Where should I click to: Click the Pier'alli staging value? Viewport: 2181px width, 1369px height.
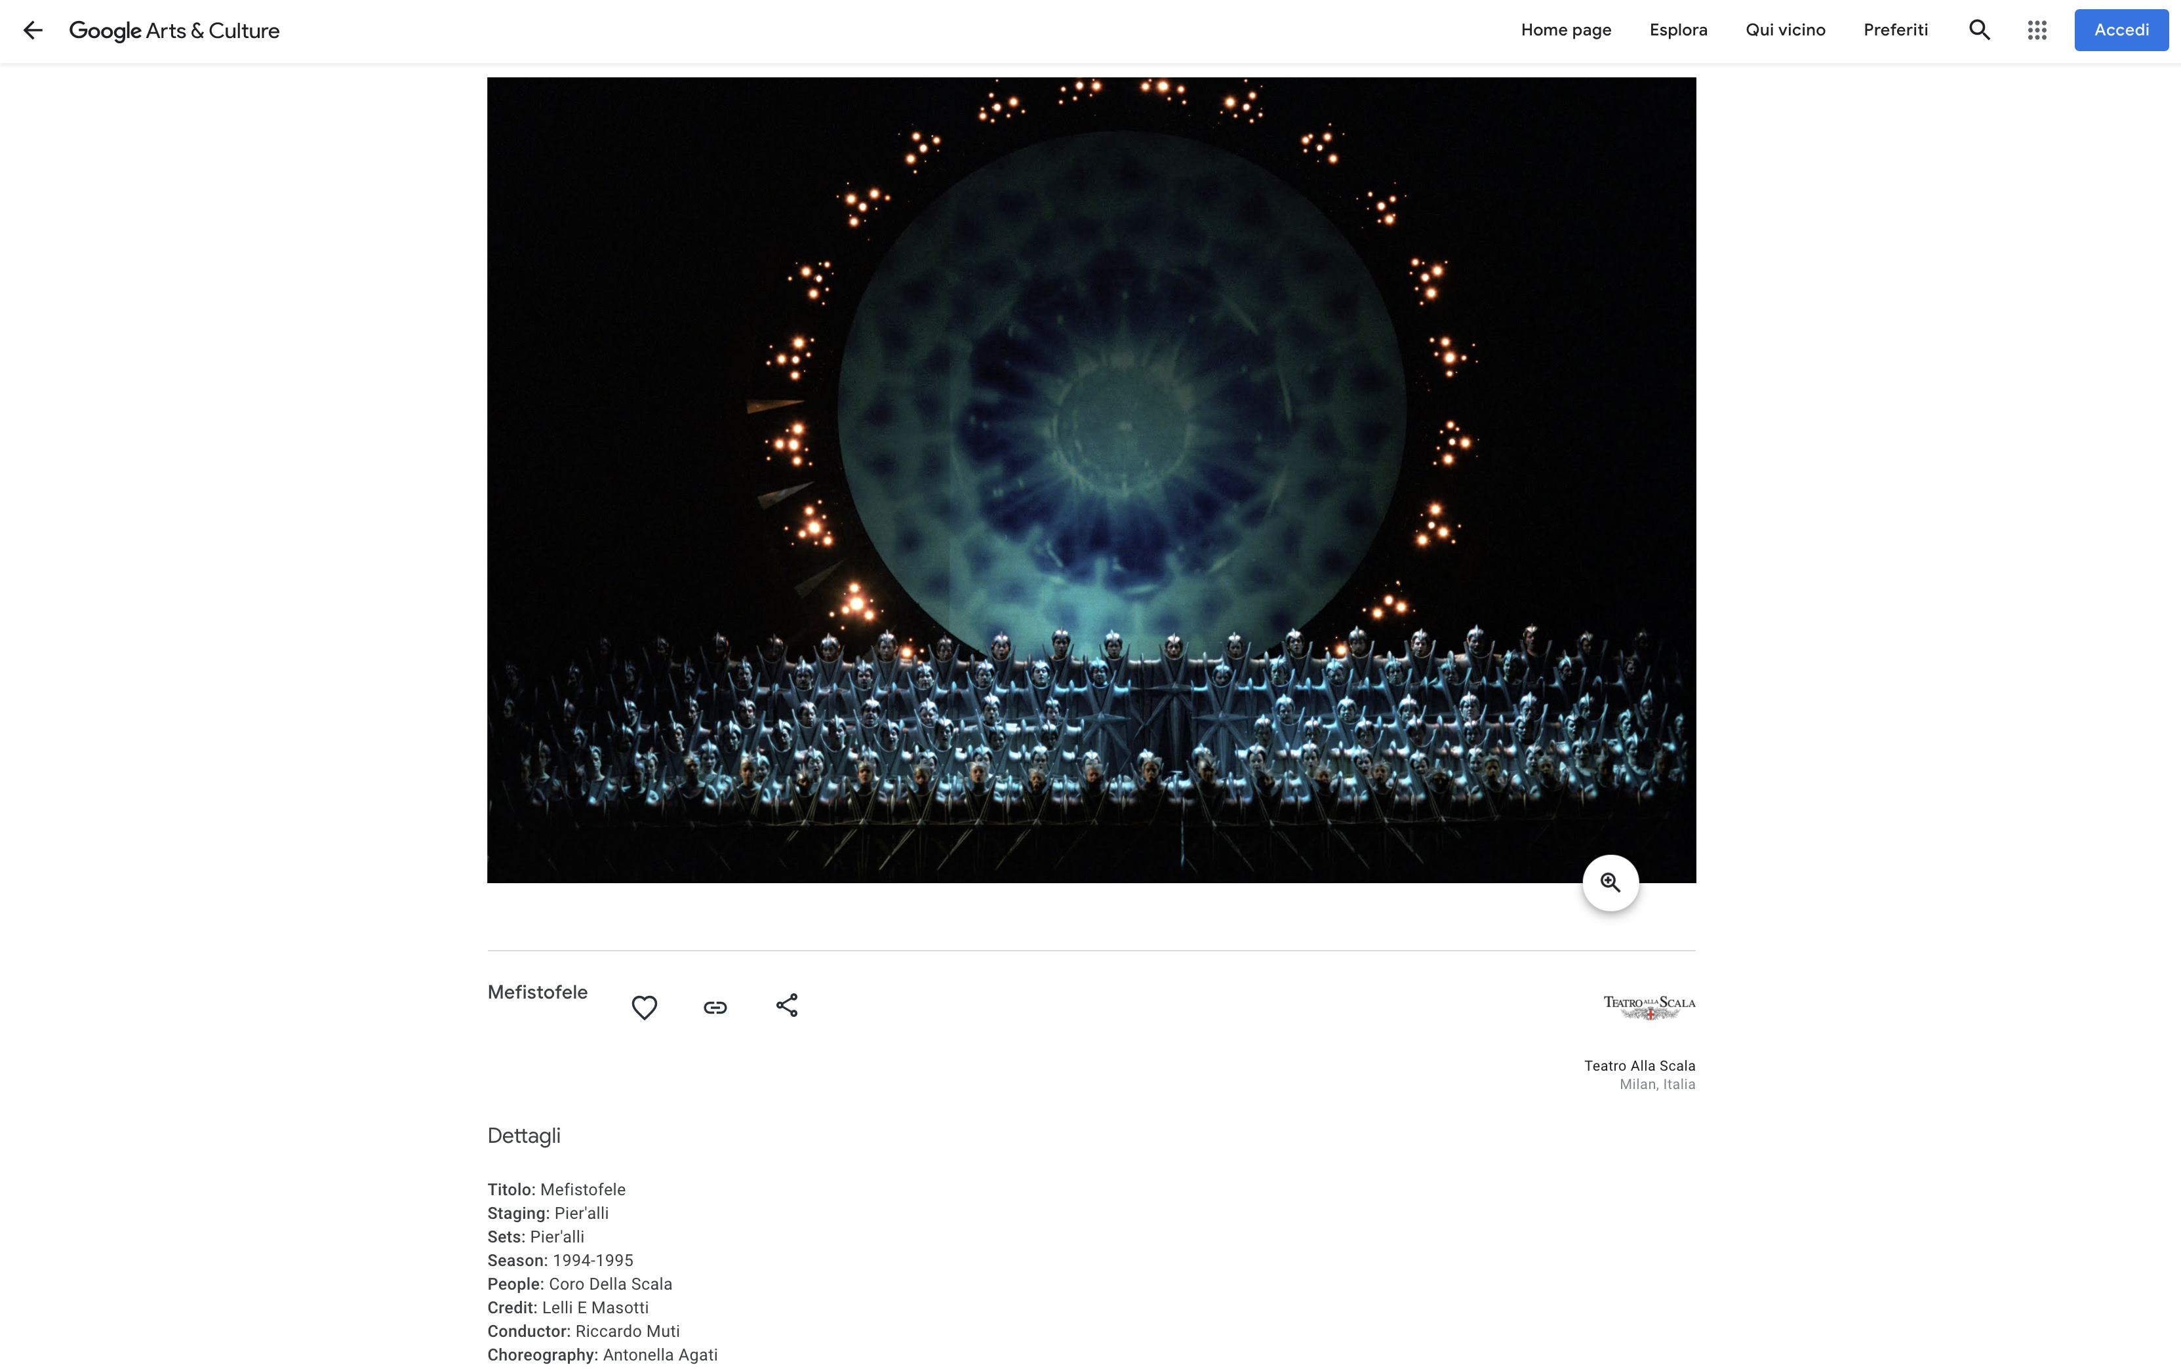click(x=581, y=1213)
